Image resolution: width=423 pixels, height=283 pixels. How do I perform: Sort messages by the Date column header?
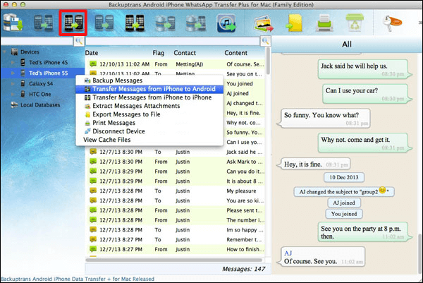93,53
